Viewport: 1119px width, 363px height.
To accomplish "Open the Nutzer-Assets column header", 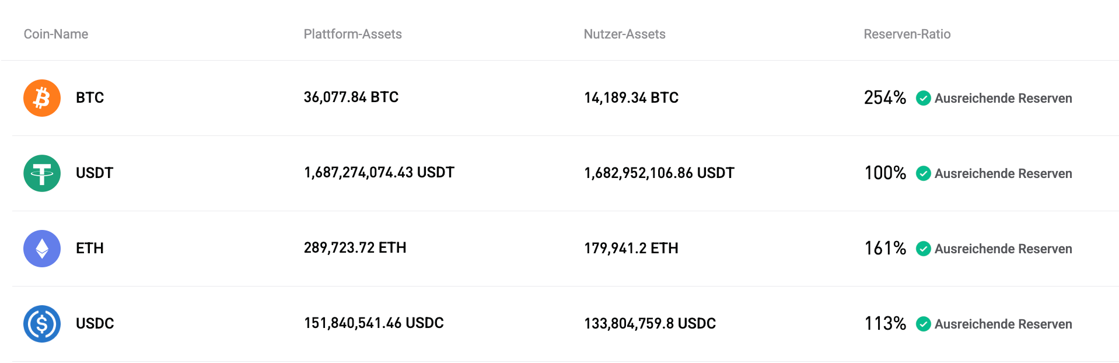I will 624,34.
